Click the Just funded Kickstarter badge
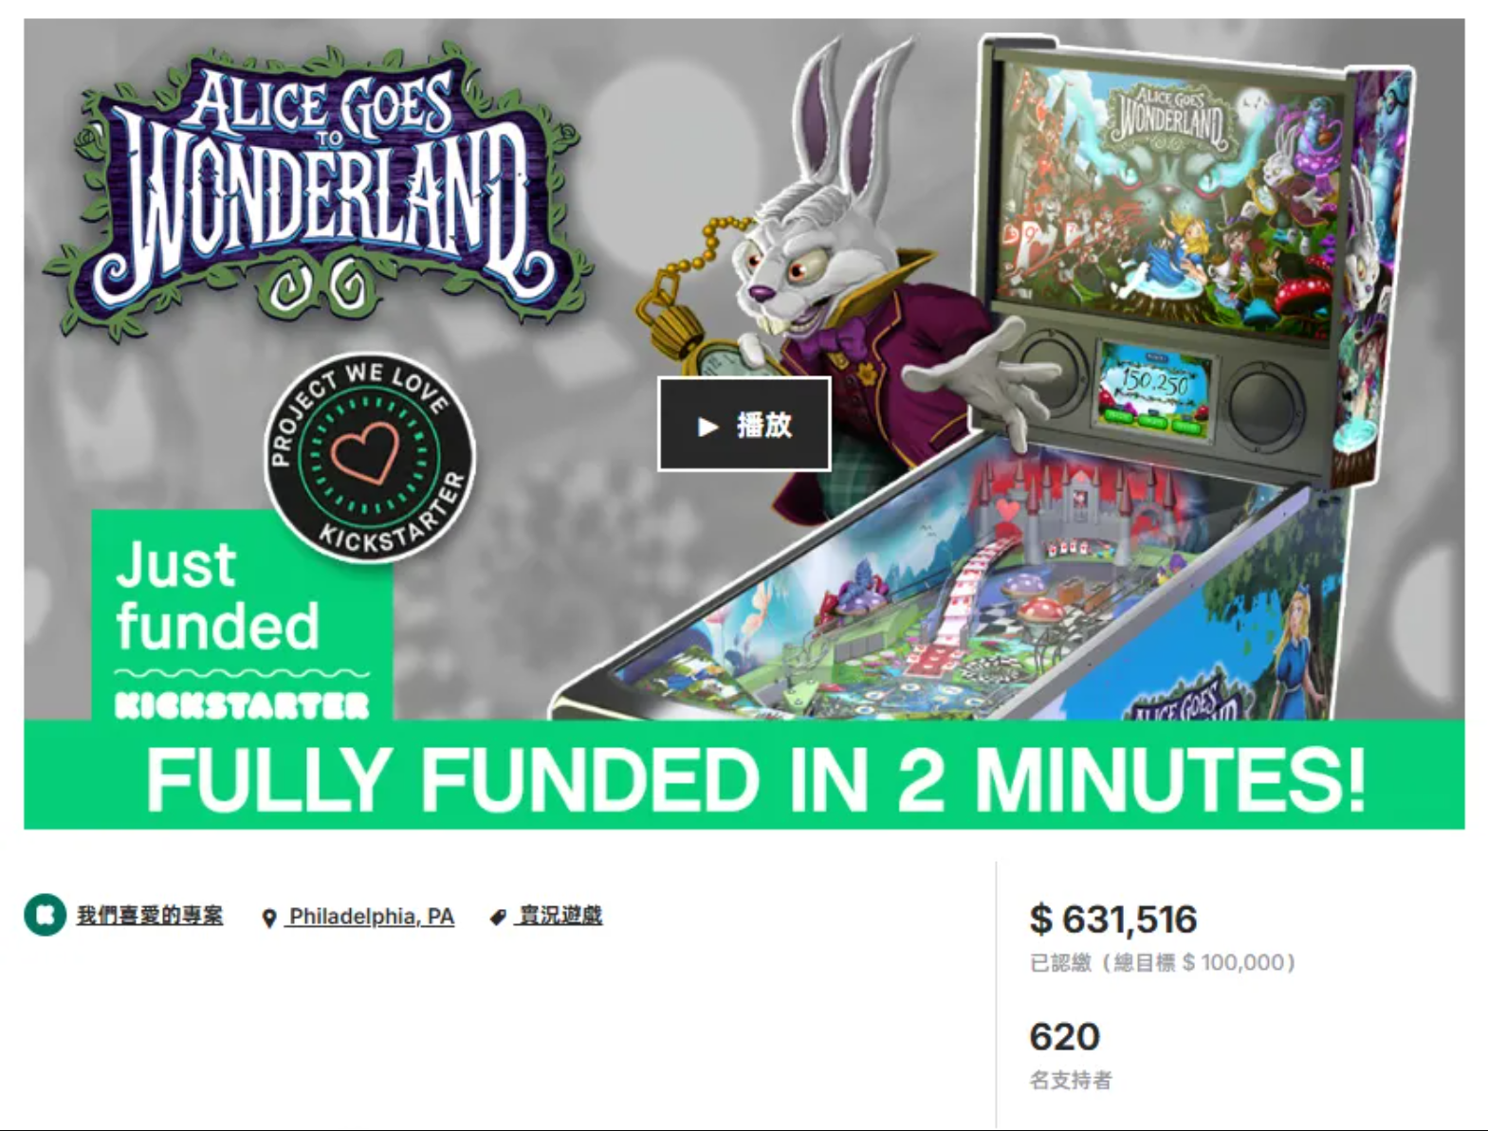 242,616
